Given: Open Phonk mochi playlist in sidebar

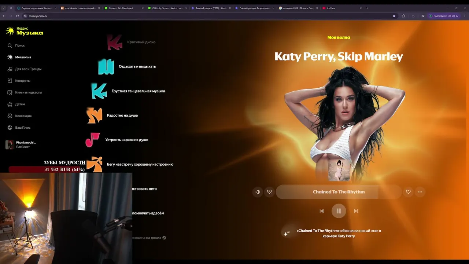Looking at the screenshot, I should click(26, 144).
